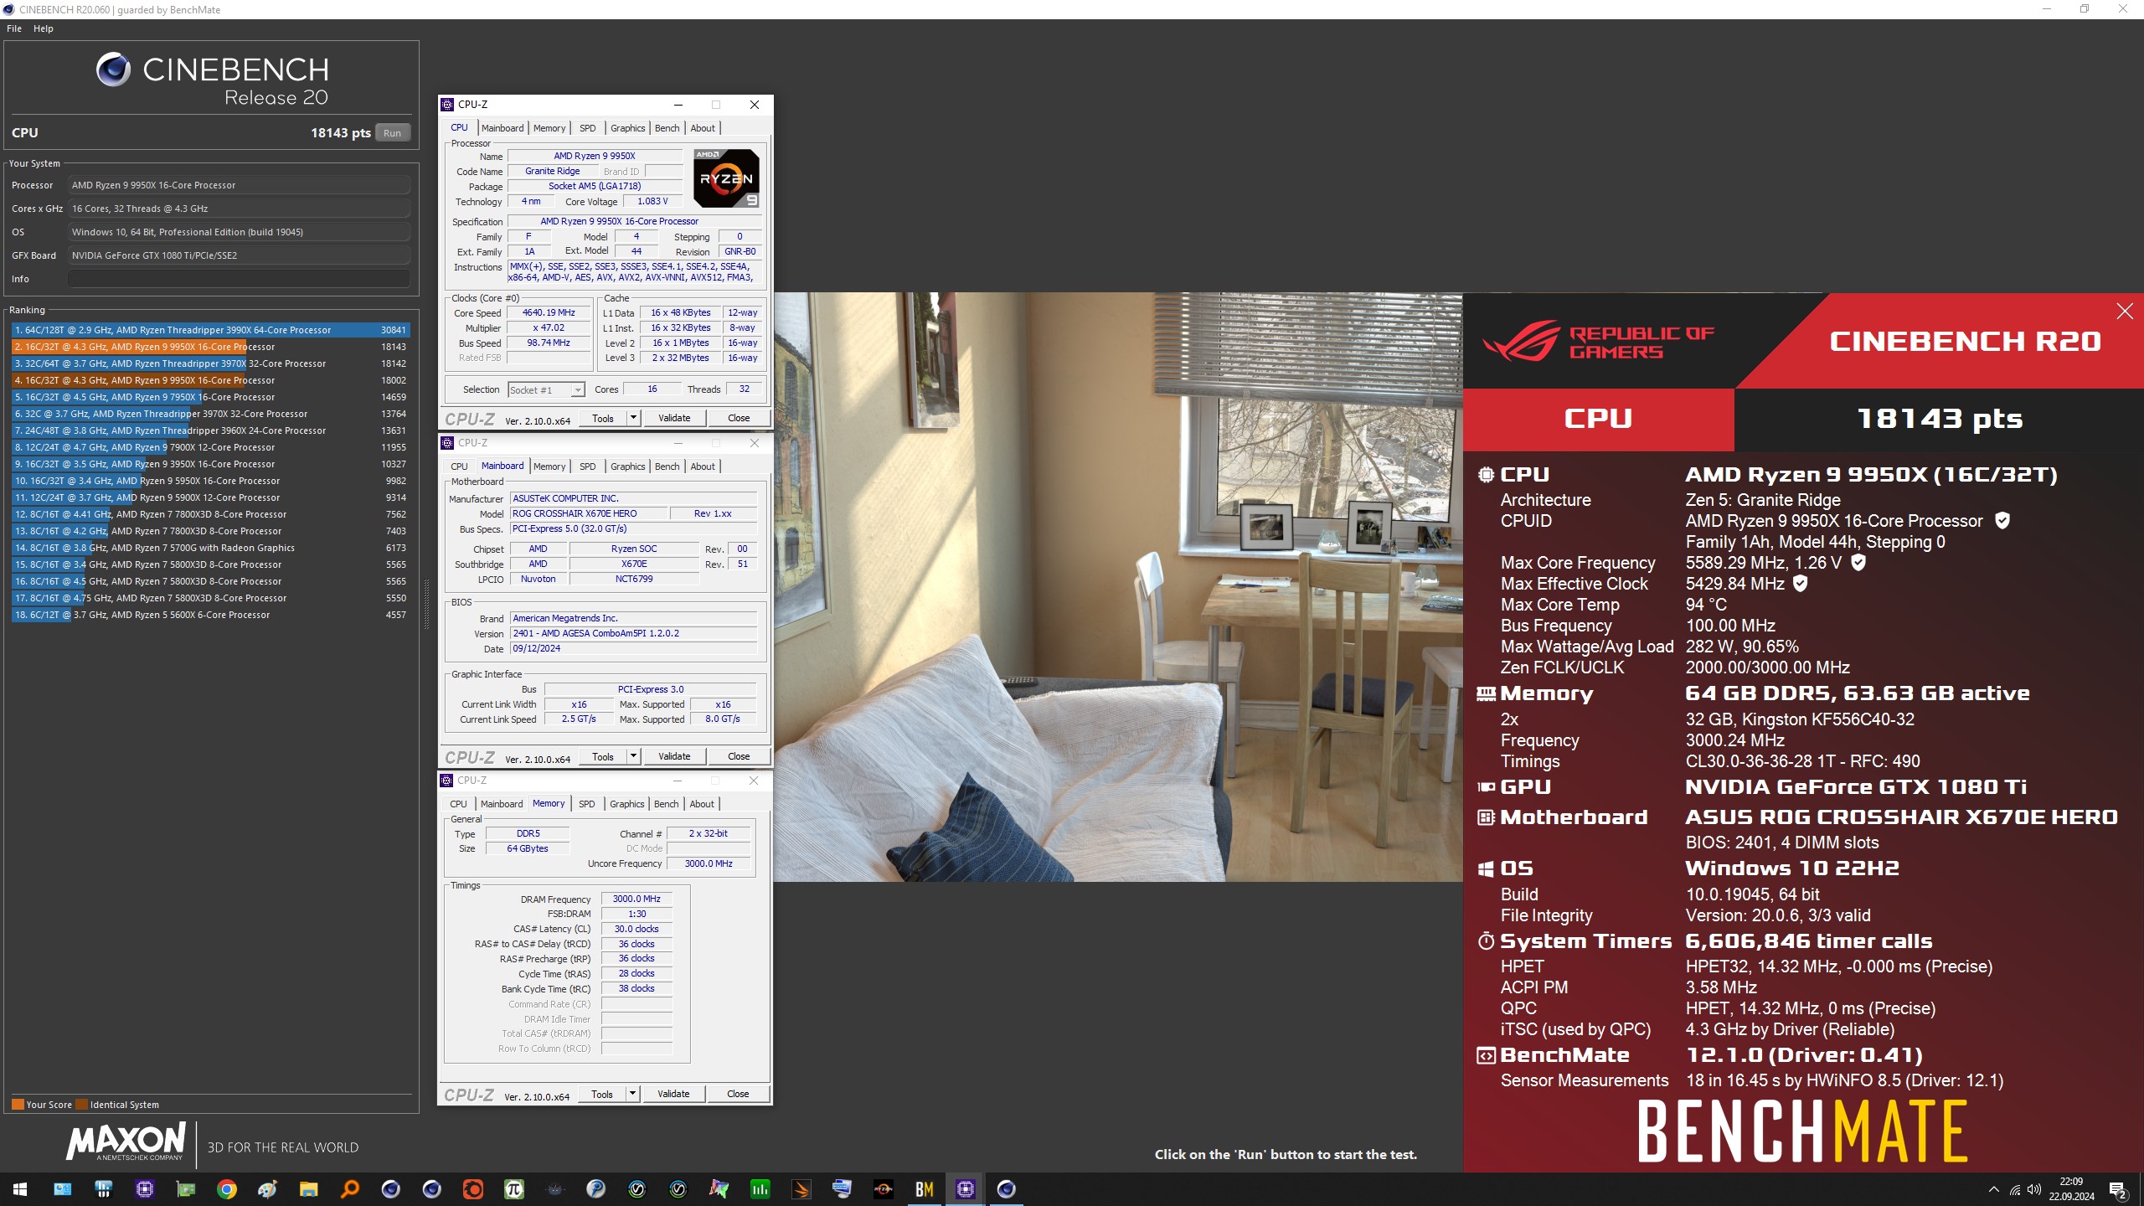Click Tools button in CPU-Z Memory window

tap(602, 1094)
